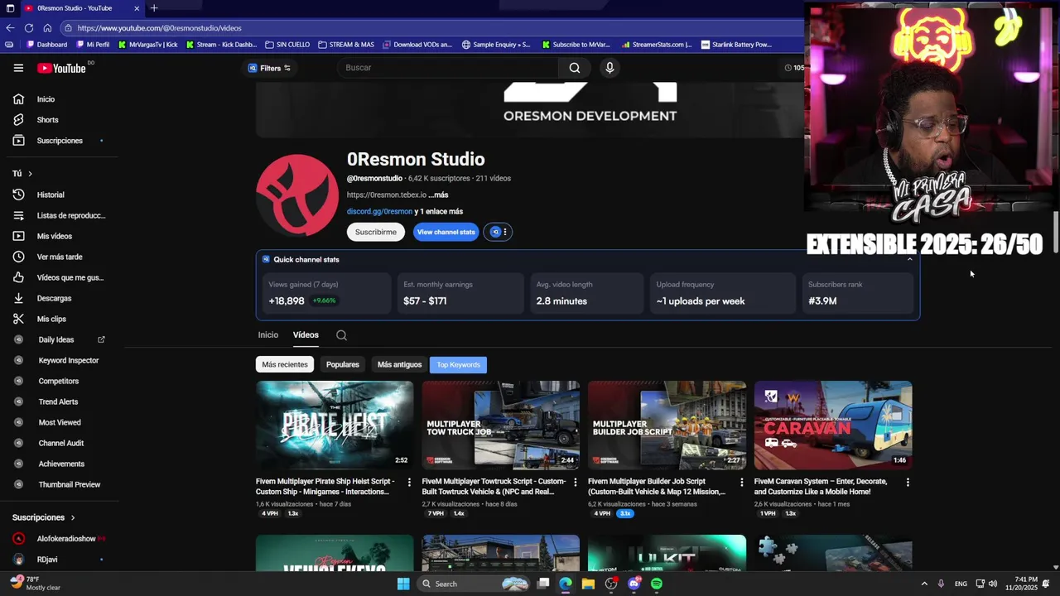Screen dimensions: 1060x596
Task: Open Mis clips
Action: [x=58, y=319]
